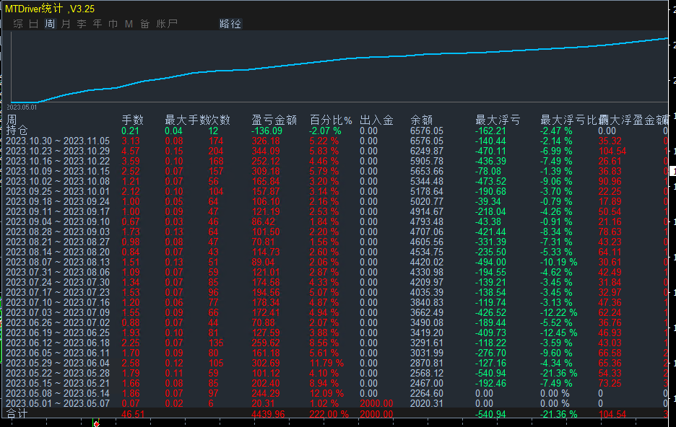This screenshot has height=427, width=676.
Task: Click the 币 currency tab
Action: coord(113,24)
